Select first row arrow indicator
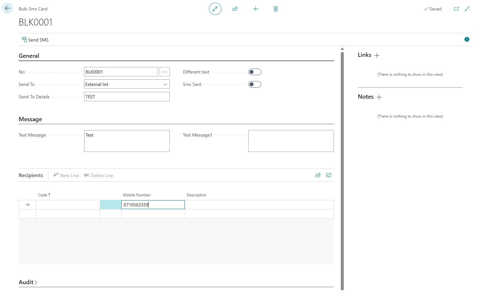 [x=27, y=205]
